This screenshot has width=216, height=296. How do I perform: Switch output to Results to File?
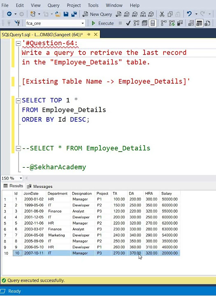click(x=207, y=23)
